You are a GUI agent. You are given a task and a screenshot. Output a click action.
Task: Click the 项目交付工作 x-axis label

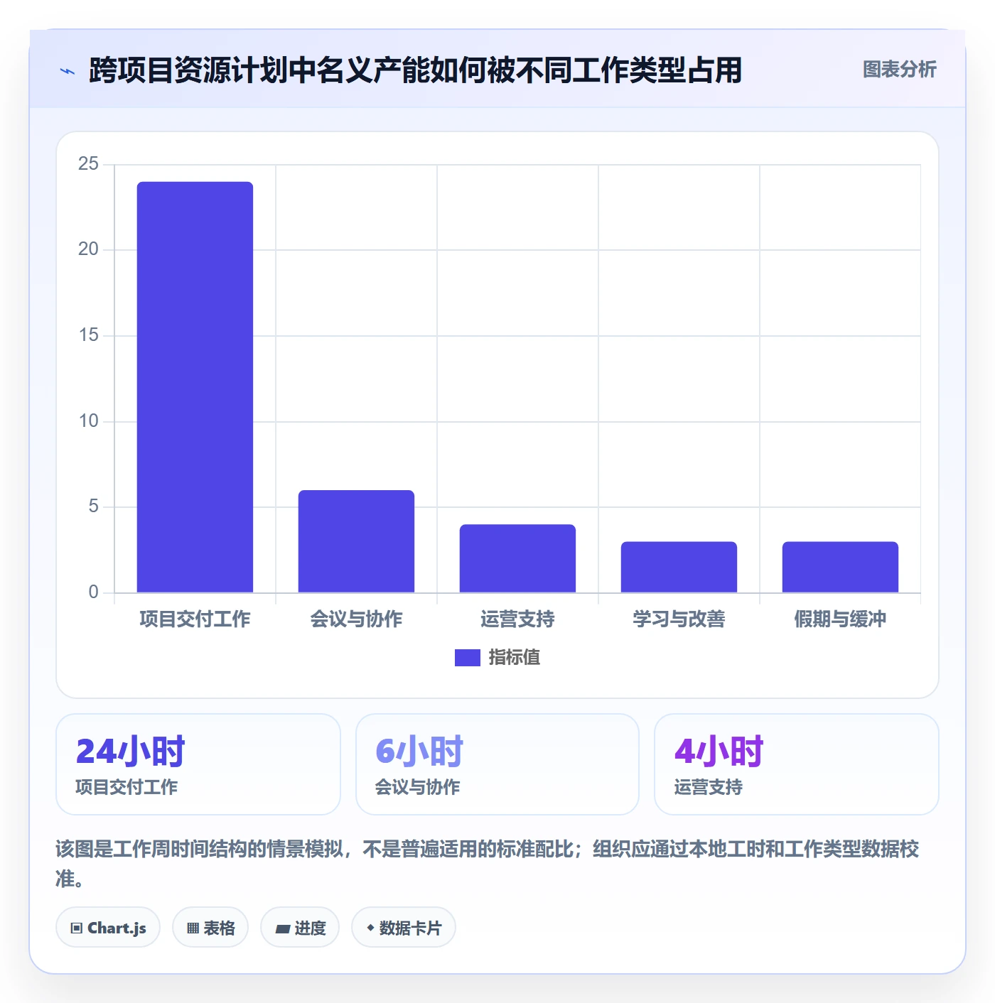click(x=195, y=619)
